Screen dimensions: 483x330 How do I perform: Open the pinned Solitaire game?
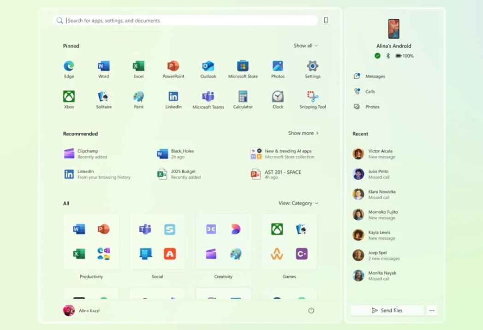(x=103, y=100)
